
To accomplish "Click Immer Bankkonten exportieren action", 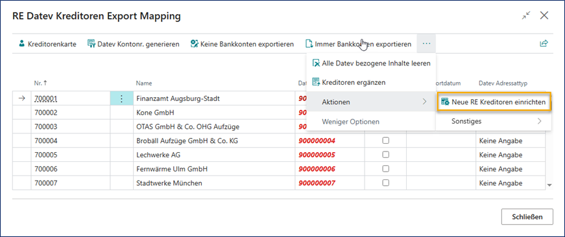I will click(359, 44).
